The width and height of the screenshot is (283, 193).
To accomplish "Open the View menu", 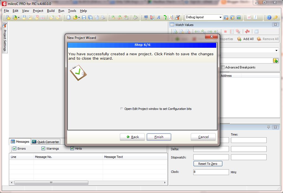I will [x=25, y=11].
